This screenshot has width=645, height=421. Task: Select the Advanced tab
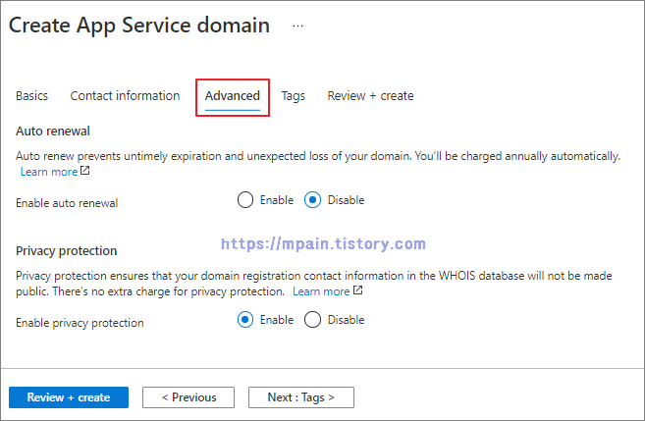tap(233, 96)
